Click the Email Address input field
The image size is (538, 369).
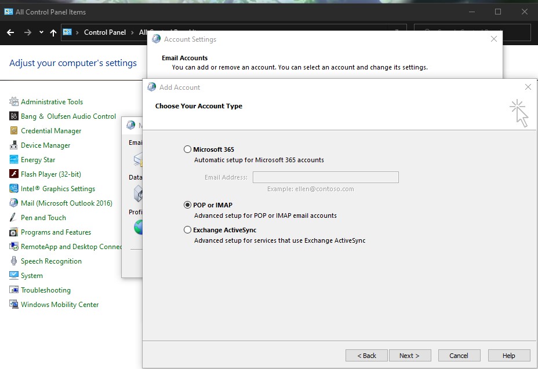pos(326,177)
